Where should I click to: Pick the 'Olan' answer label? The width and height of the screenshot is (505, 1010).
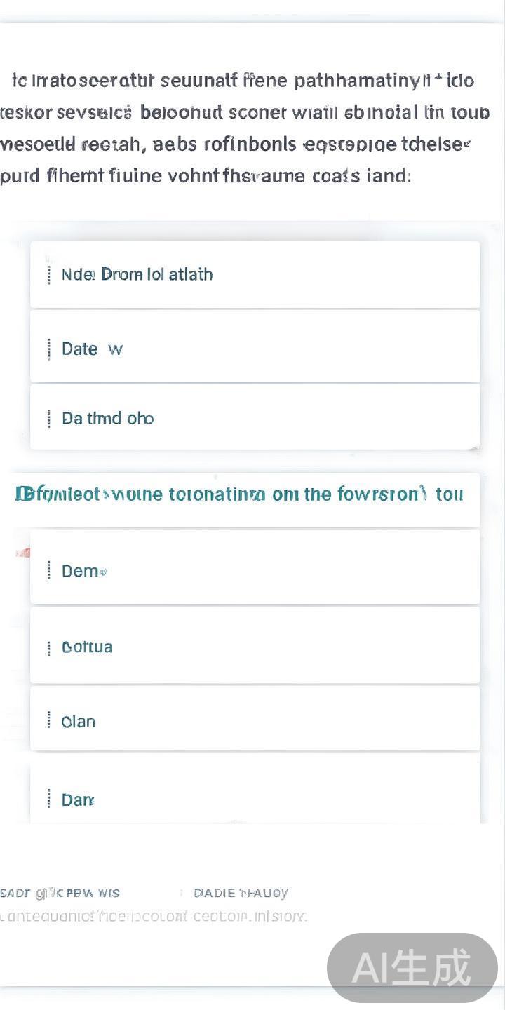tap(79, 722)
